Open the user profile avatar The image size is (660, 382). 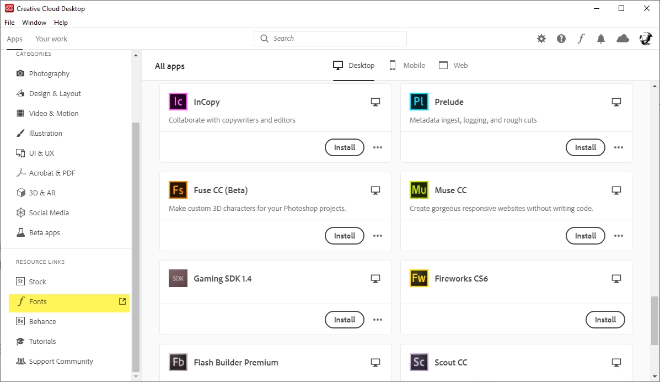[646, 39]
